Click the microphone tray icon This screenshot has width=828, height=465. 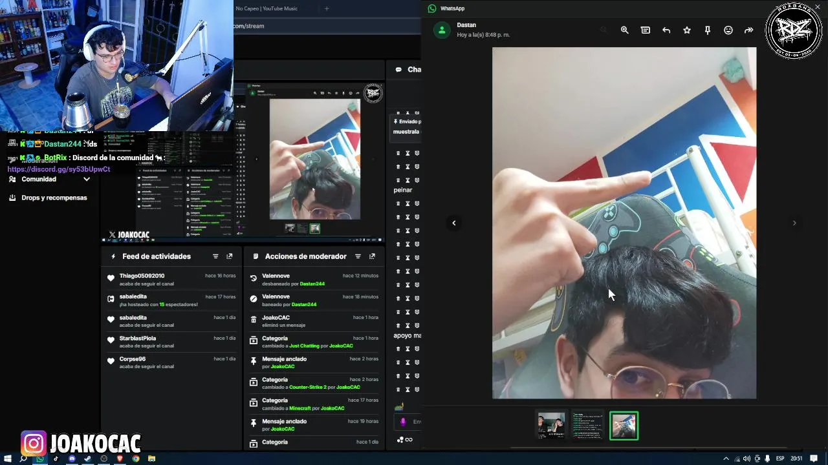pos(767,459)
